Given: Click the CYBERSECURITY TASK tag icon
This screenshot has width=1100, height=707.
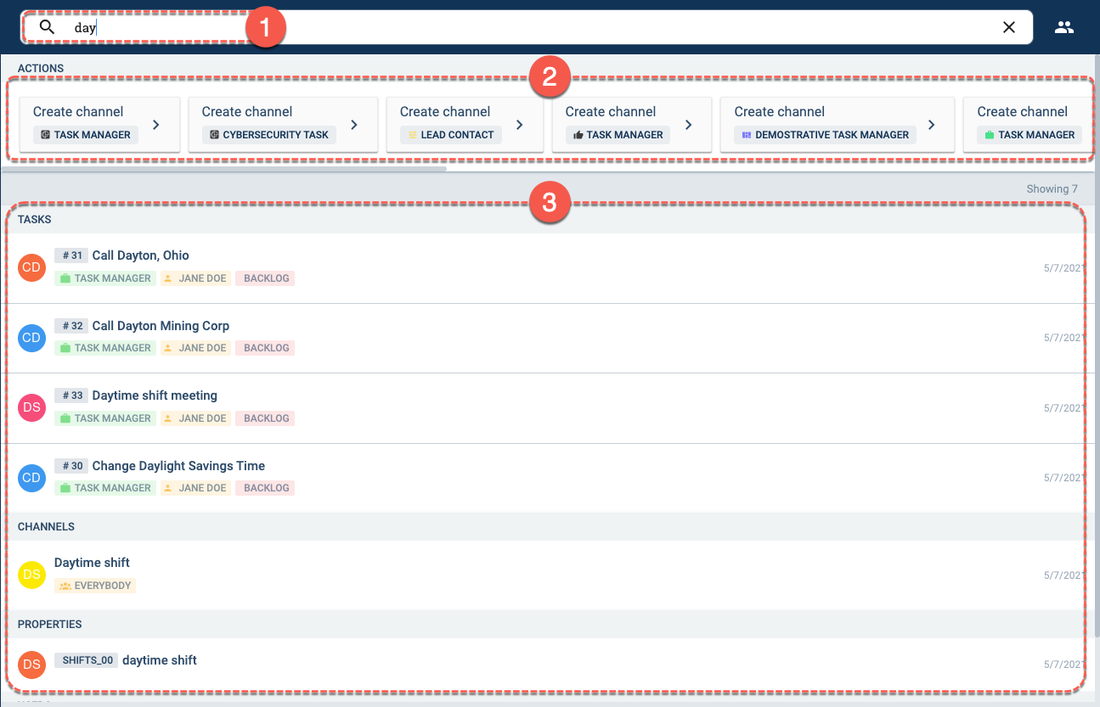Looking at the screenshot, I should point(214,135).
